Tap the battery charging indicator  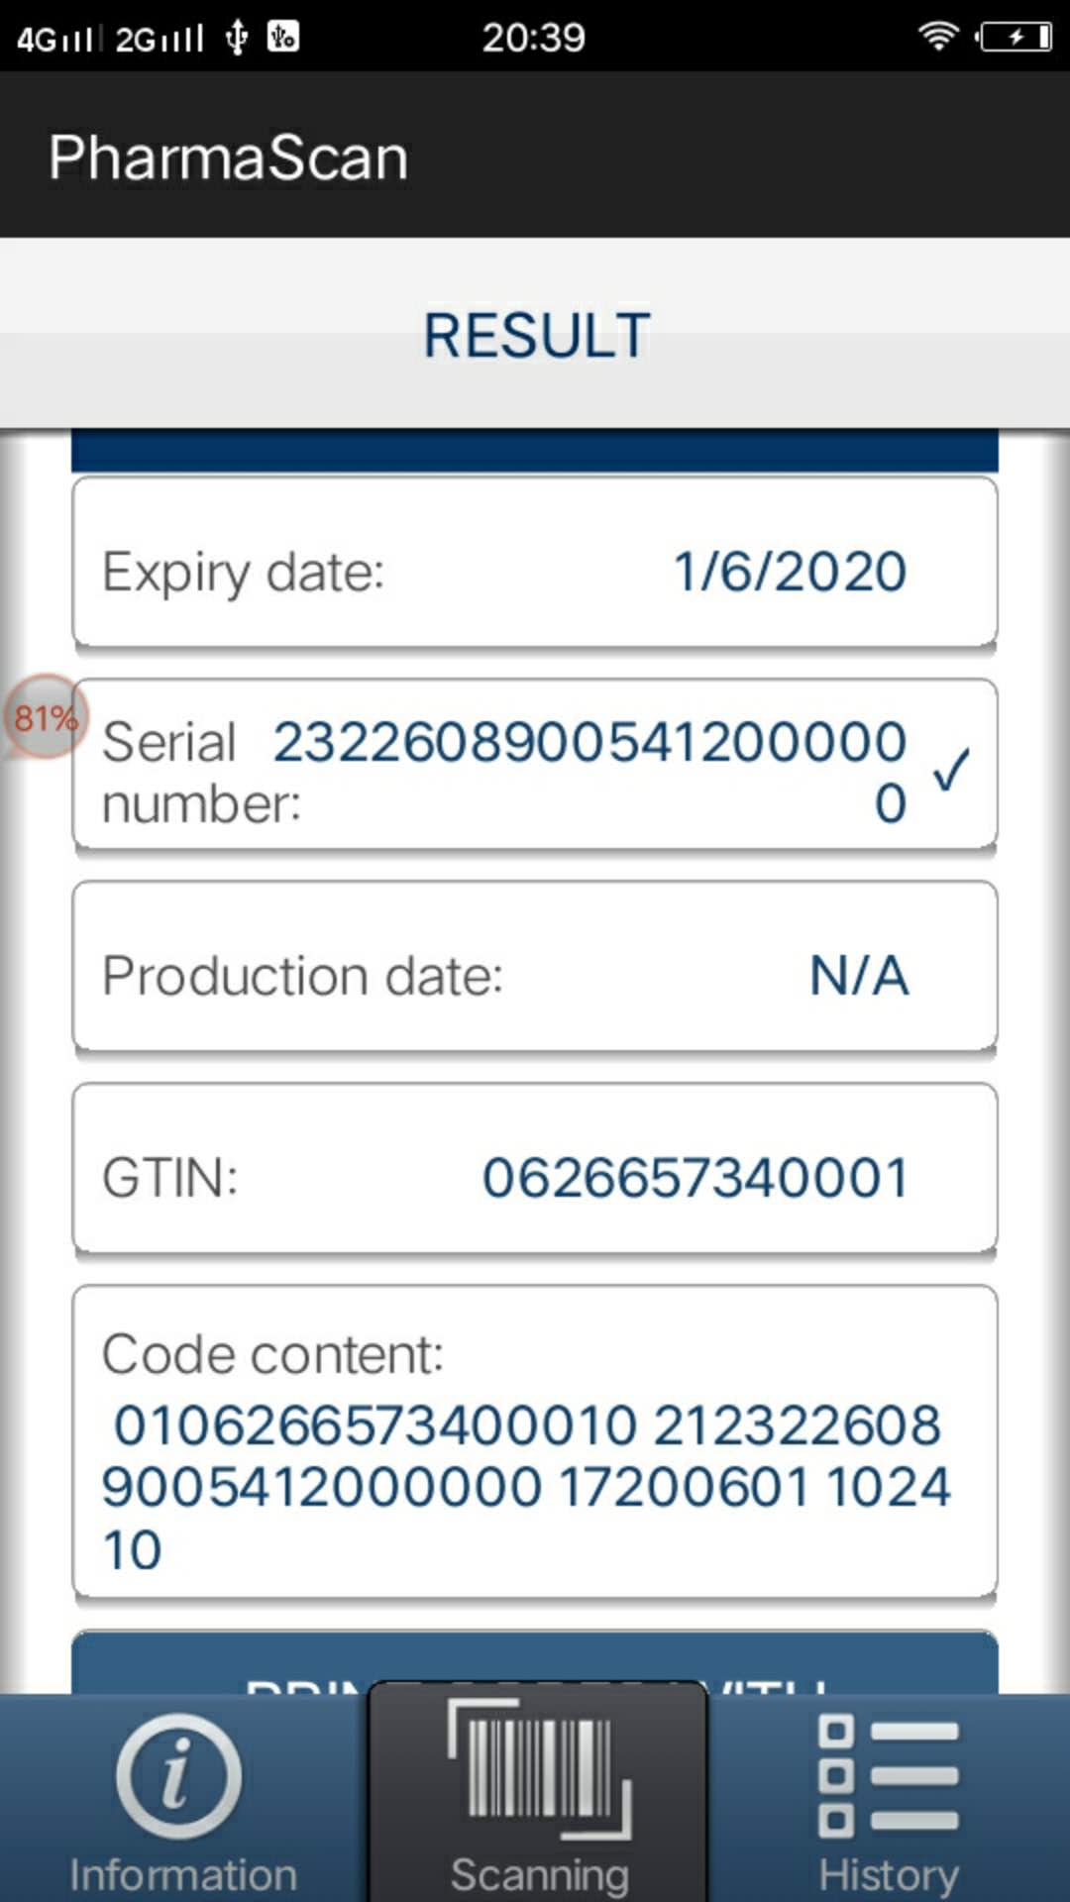point(1014,38)
